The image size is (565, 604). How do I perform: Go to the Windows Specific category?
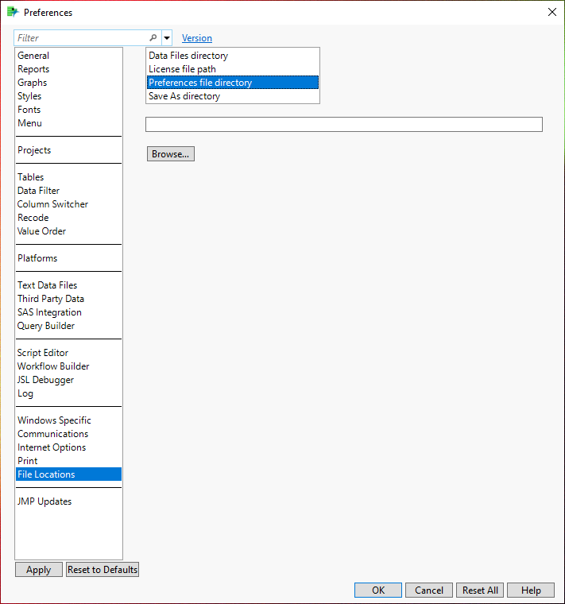(x=54, y=420)
